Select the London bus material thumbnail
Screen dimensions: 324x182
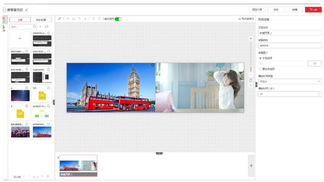coord(42,132)
